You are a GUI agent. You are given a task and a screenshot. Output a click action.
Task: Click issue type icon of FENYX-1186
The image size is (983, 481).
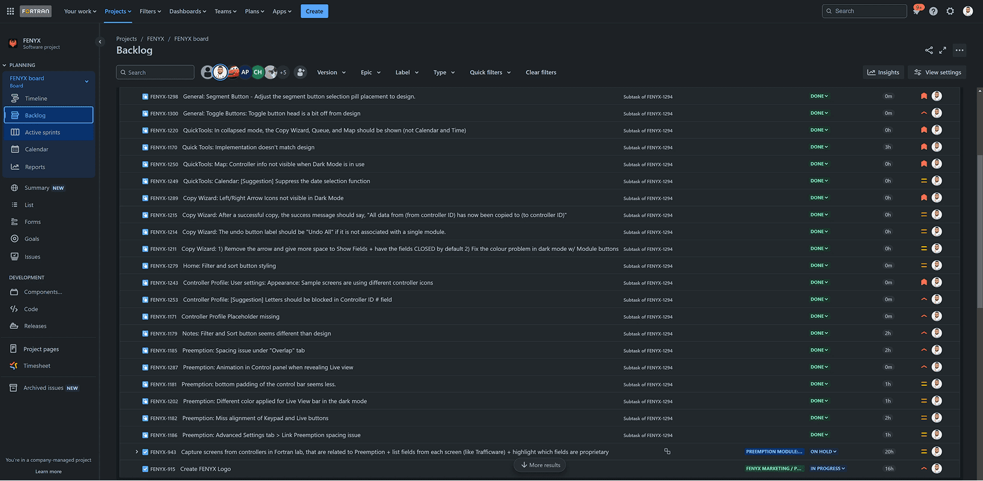click(x=145, y=435)
